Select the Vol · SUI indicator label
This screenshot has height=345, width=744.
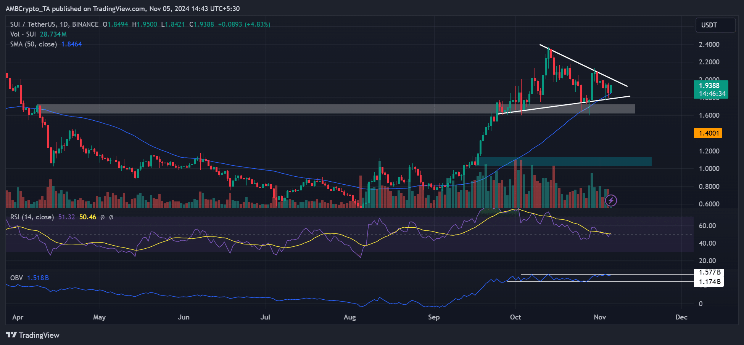pyautogui.click(x=23, y=34)
